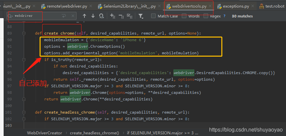286x136 pixels.
Task: Click highlighted webdriver on line 98
Action: tap(80, 93)
